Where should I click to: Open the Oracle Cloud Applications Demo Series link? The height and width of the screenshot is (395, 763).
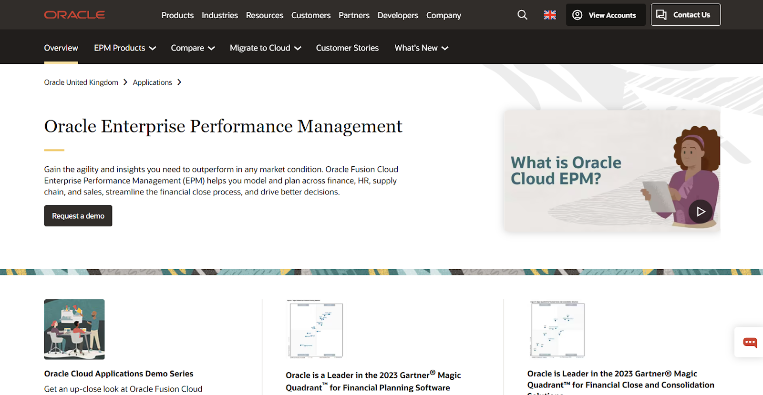119,374
